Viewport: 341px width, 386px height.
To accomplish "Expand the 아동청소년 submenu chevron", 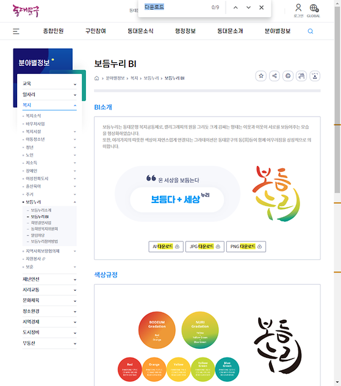I will [x=75, y=139].
